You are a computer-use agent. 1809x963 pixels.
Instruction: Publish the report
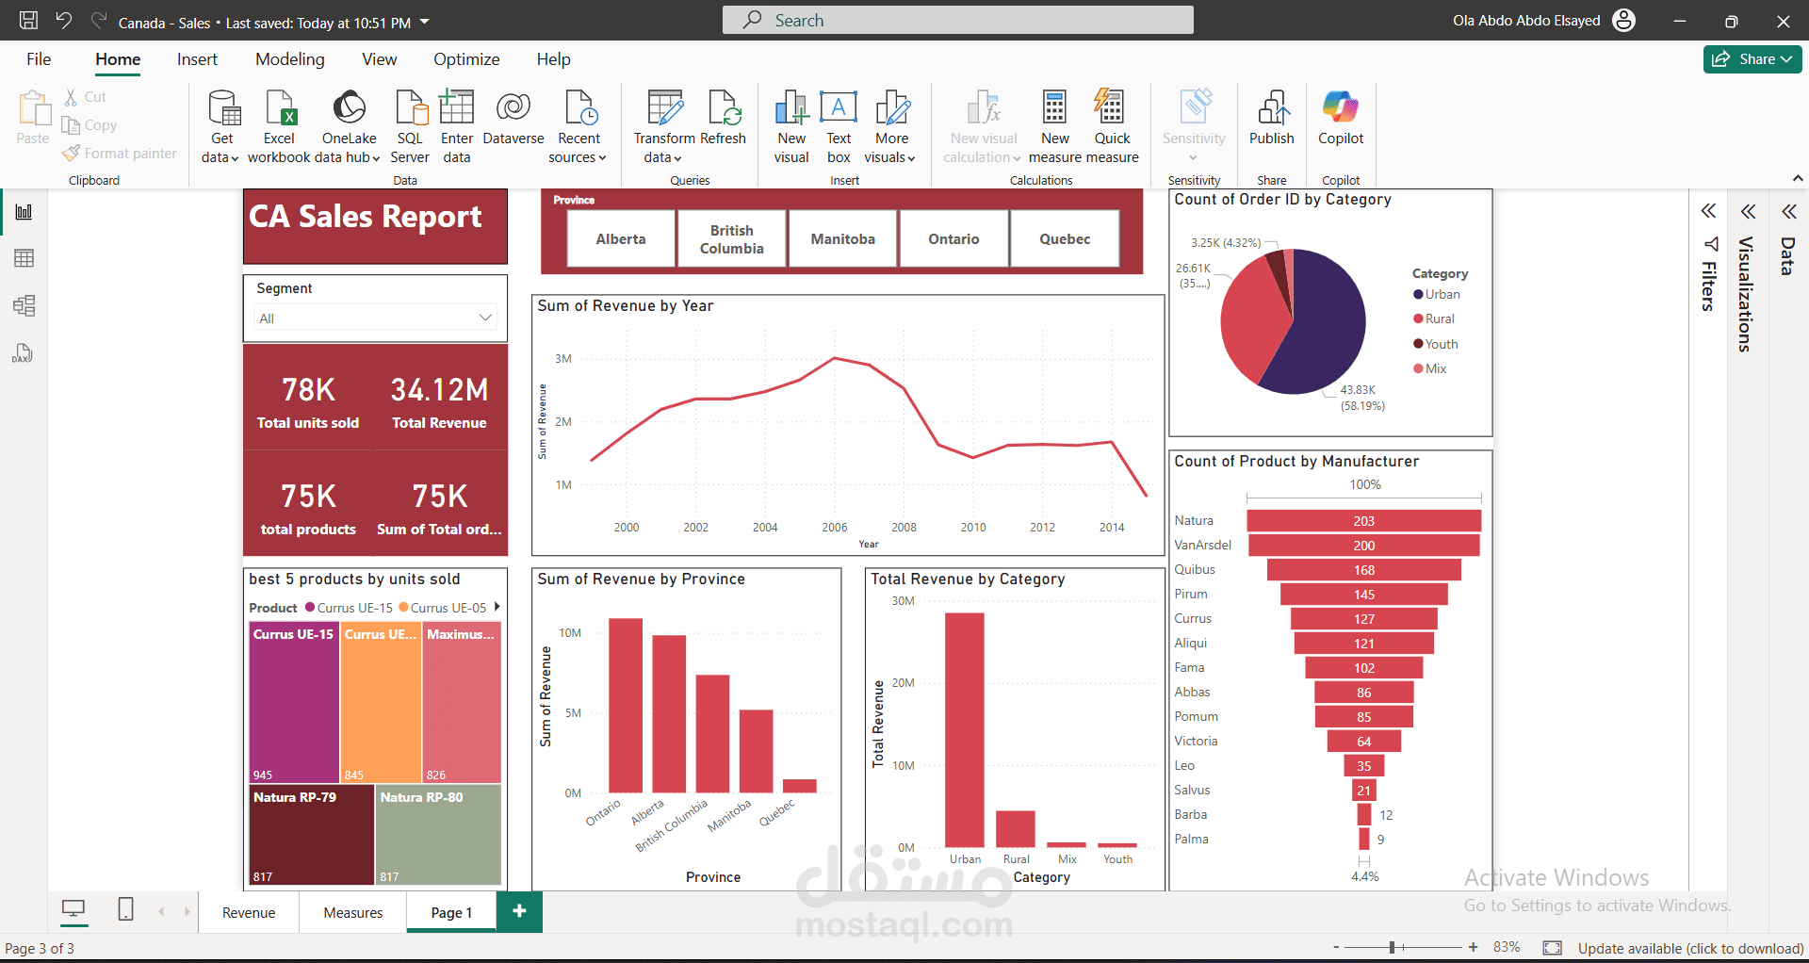(x=1272, y=118)
